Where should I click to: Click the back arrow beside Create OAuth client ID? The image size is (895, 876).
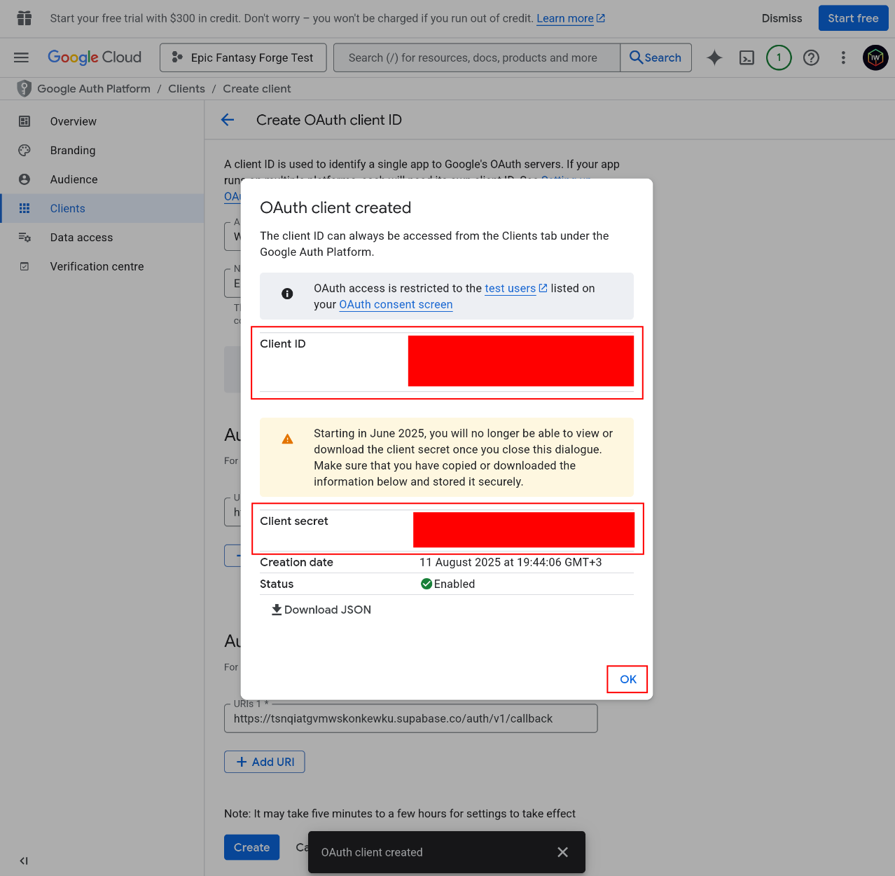pyautogui.click(x=228, y=120)
